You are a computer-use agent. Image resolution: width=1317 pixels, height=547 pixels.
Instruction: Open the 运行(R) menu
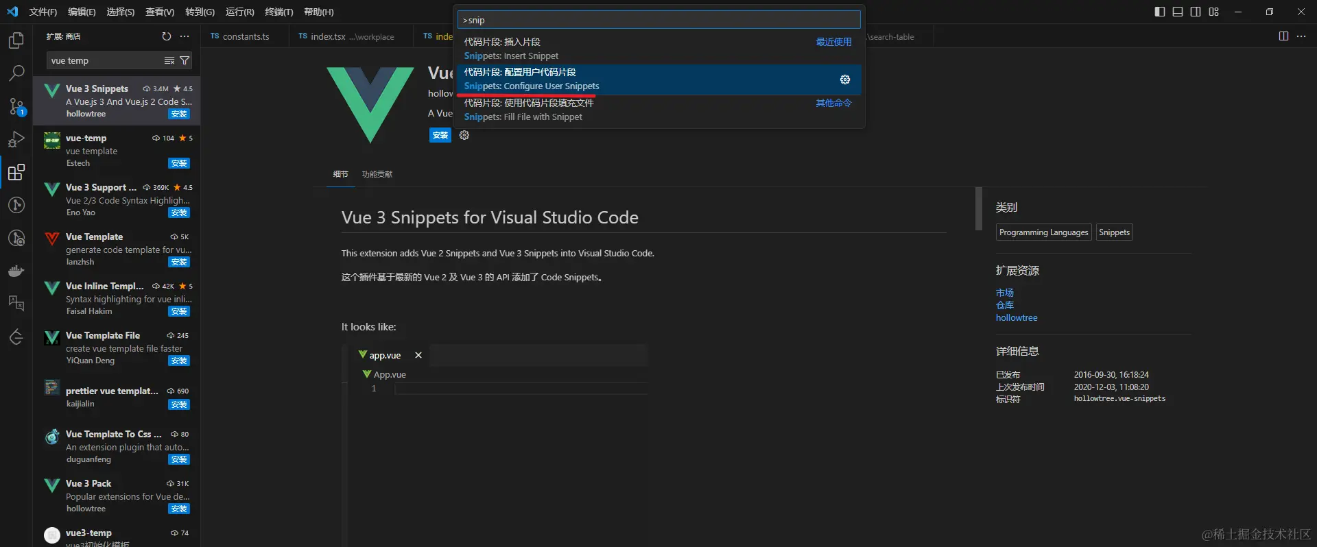point(239,12)
